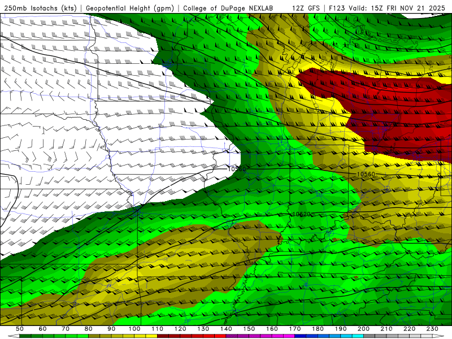Click the dark blue swatch right after 170

coord(301,336)
